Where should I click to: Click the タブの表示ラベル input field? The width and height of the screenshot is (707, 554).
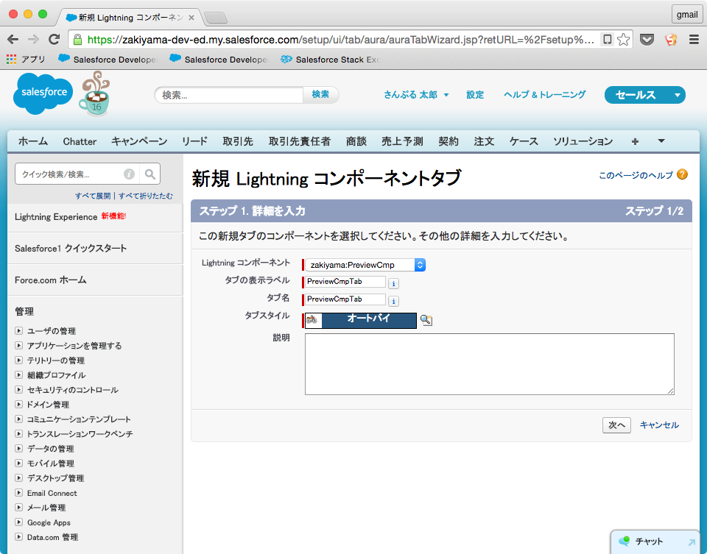(x=345, y=282)
